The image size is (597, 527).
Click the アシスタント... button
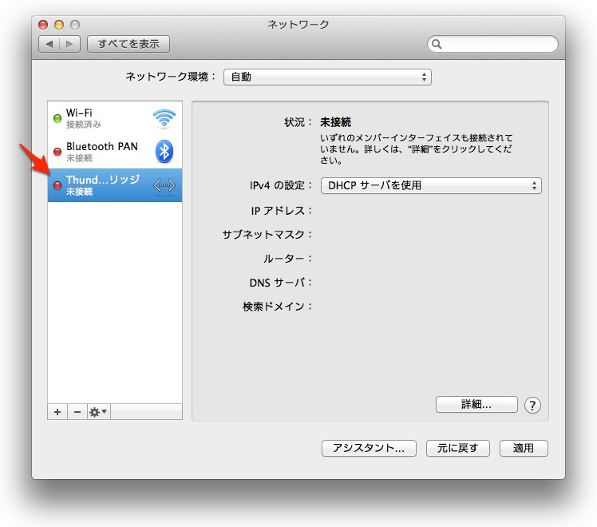coord(369,448)
